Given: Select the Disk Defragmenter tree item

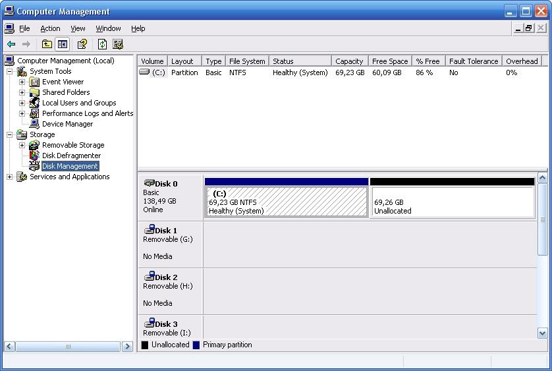Looking at the screenshot, I should tap(71, 156).
